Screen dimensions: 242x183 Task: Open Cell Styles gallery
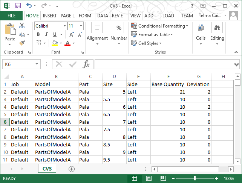(146, 43)
